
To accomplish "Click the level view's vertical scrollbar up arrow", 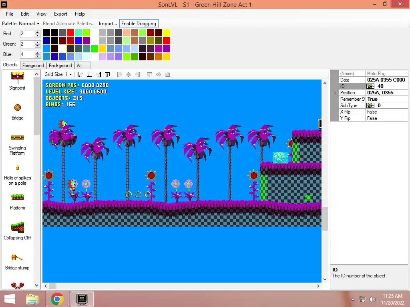I will click(x=325, y=83).
